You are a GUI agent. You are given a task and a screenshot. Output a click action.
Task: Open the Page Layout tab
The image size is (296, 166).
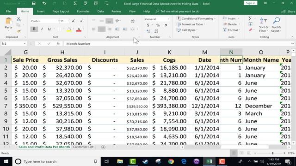pos(61,11)
